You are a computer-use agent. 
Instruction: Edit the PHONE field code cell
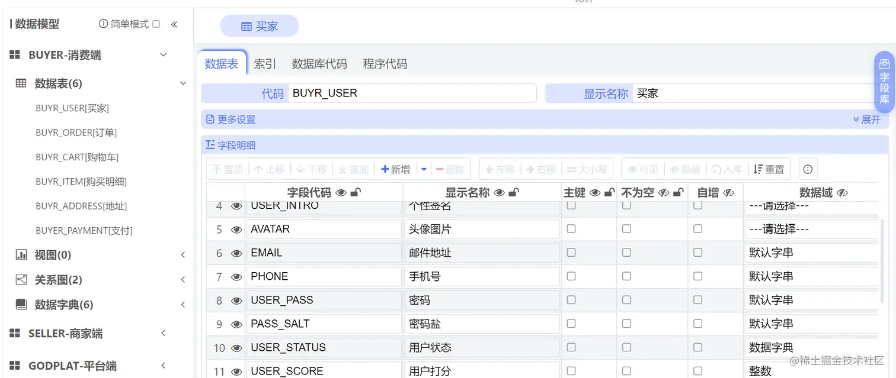pyautogui.click(x=324, y=276)
